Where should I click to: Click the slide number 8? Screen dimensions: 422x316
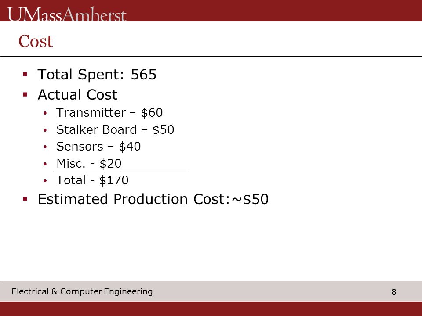click(x=393, y=292)
